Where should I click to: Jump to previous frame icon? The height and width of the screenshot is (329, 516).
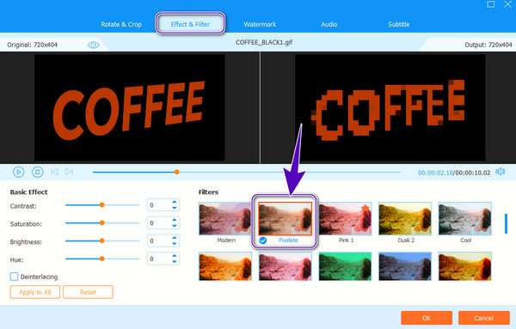(x=55, y=172)
